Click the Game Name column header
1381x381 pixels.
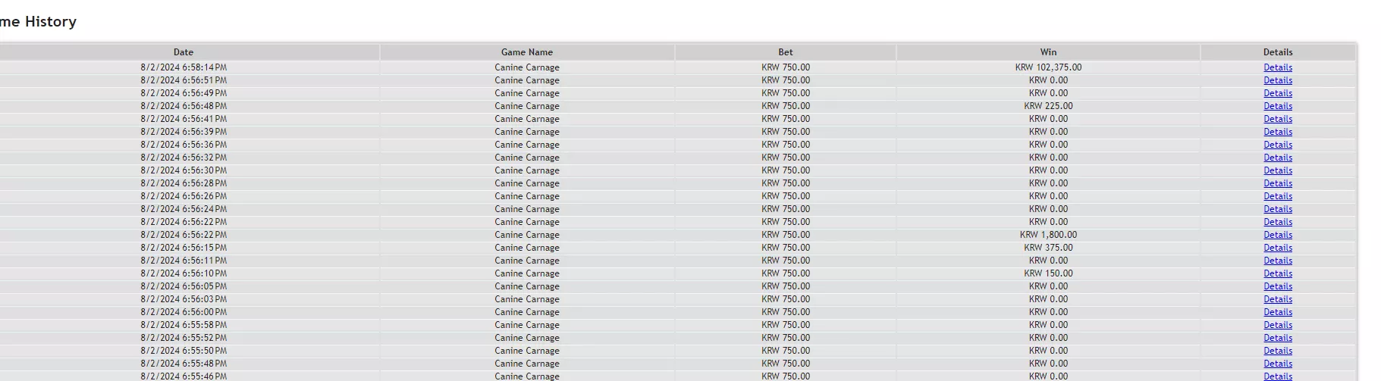[x=527, y=52]
